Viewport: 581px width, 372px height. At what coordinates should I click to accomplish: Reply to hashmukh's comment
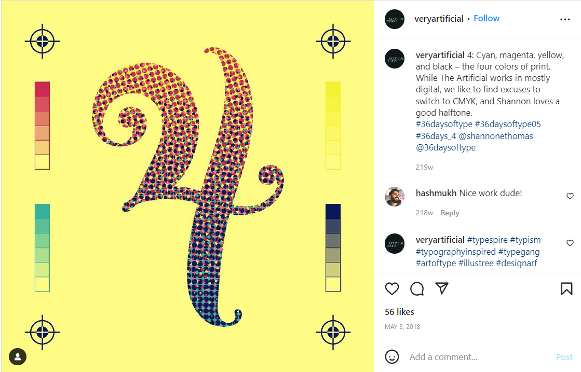[450, 213]
